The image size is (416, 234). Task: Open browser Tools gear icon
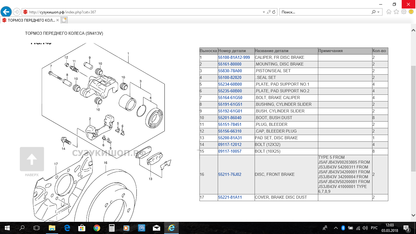(x=404, y=12)
